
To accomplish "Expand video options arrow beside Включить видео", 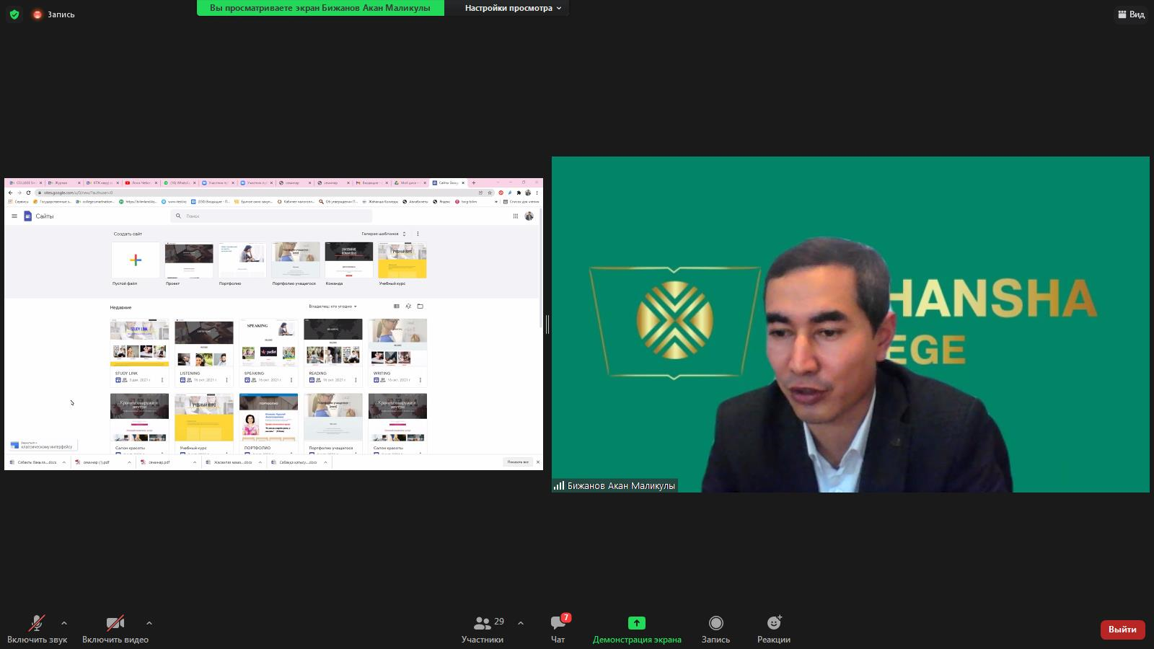I will (149, 623).
